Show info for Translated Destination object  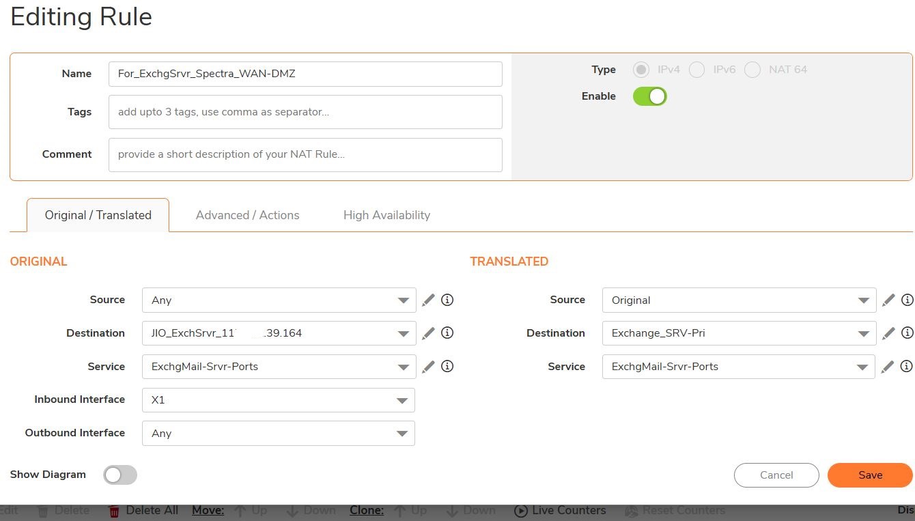907,333
